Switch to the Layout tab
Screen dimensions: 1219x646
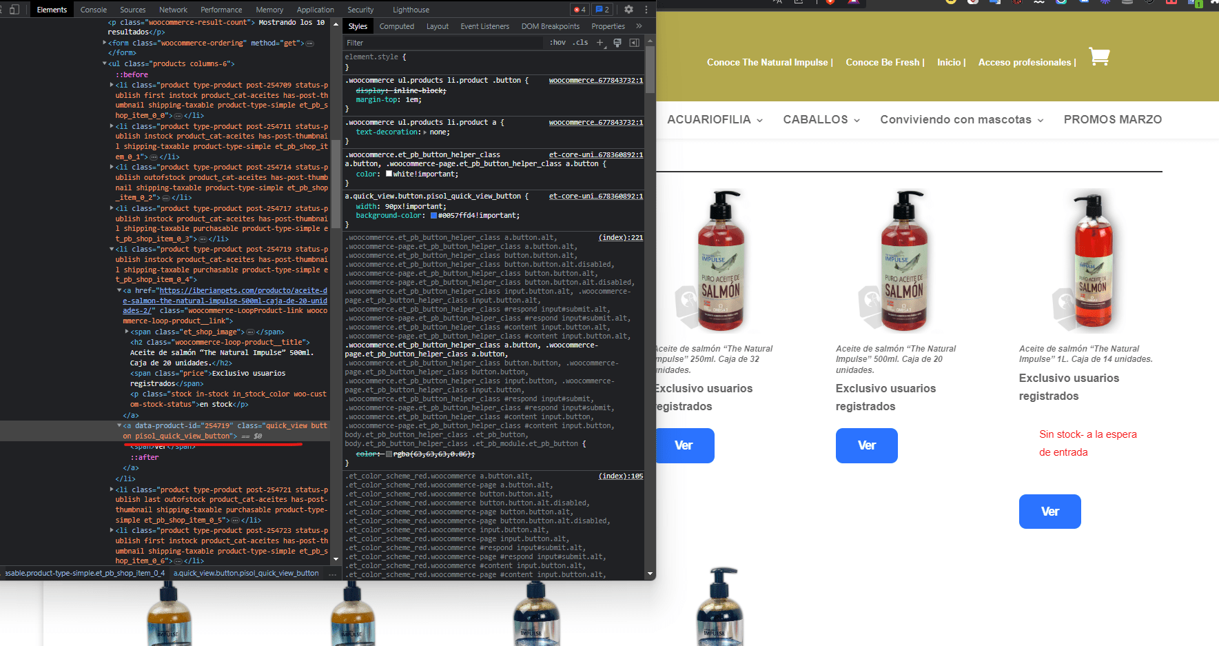coord(438,26)
